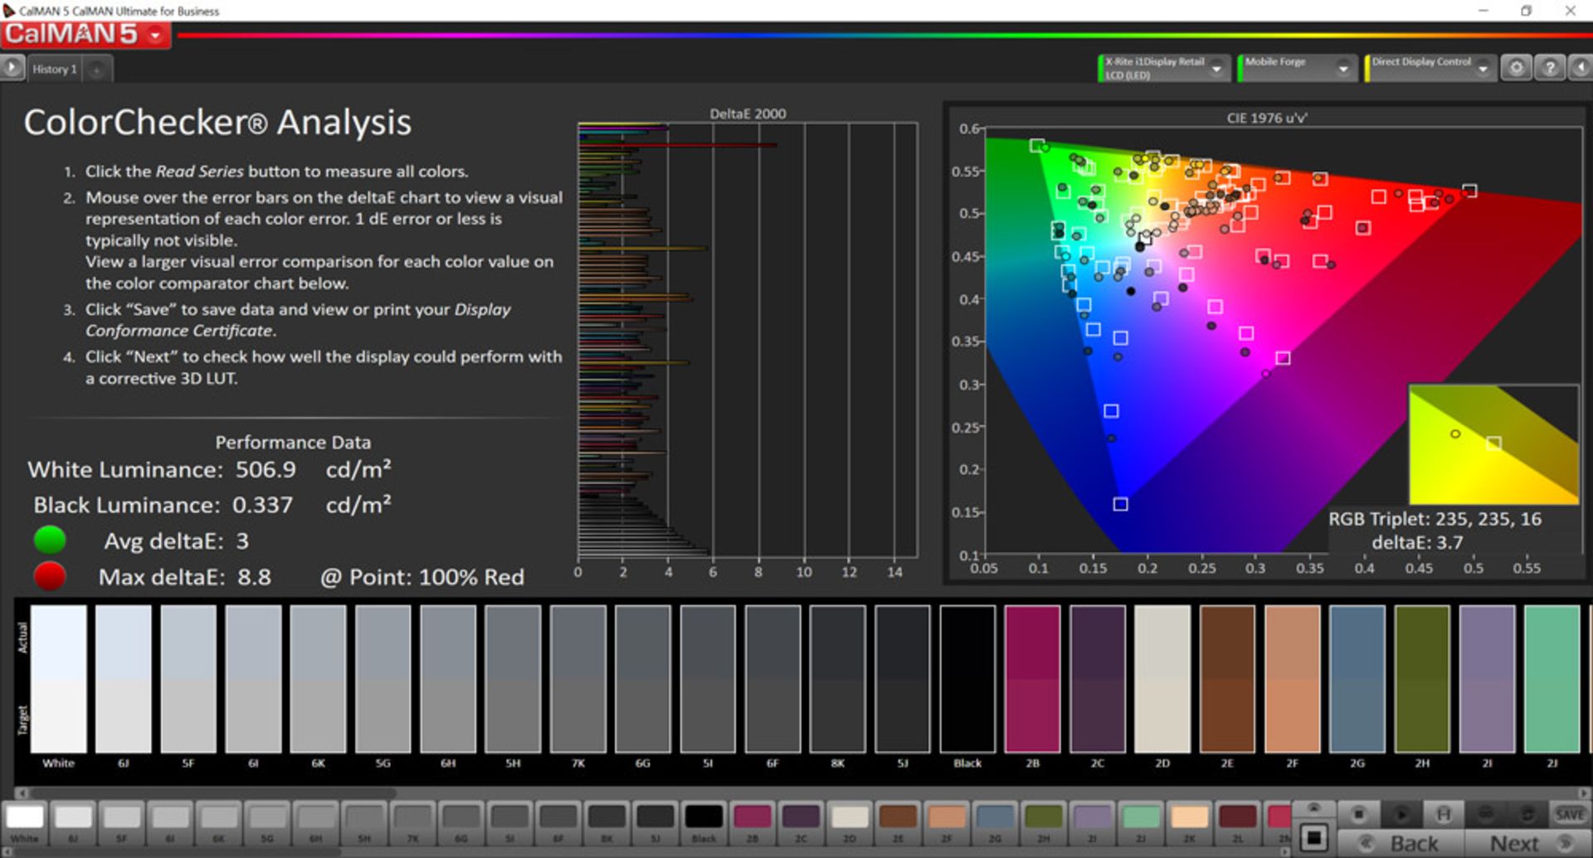Click the stop measurement icon
This screenshot has width=1593, height=858.
[1358, 815]
